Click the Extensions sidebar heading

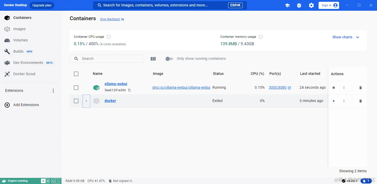pyautogui.click(x=14, y=90)
